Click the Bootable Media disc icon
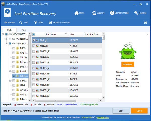Viewport: 151px width, 121px height. (112, 13)
